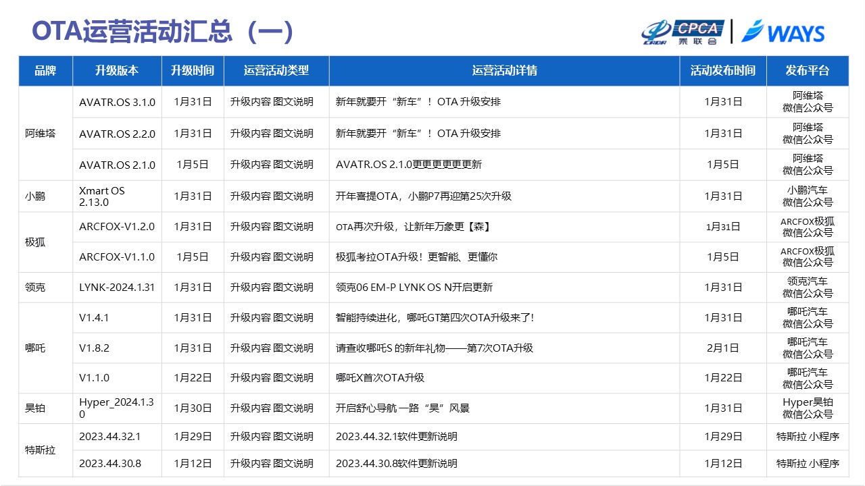Click version AVATR.OS 2.2.0
Screen dimensions: 865x486
117,134
